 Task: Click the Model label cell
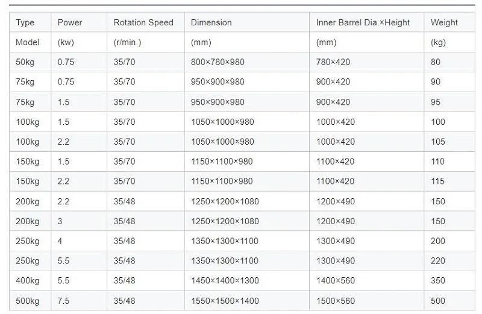28,43
